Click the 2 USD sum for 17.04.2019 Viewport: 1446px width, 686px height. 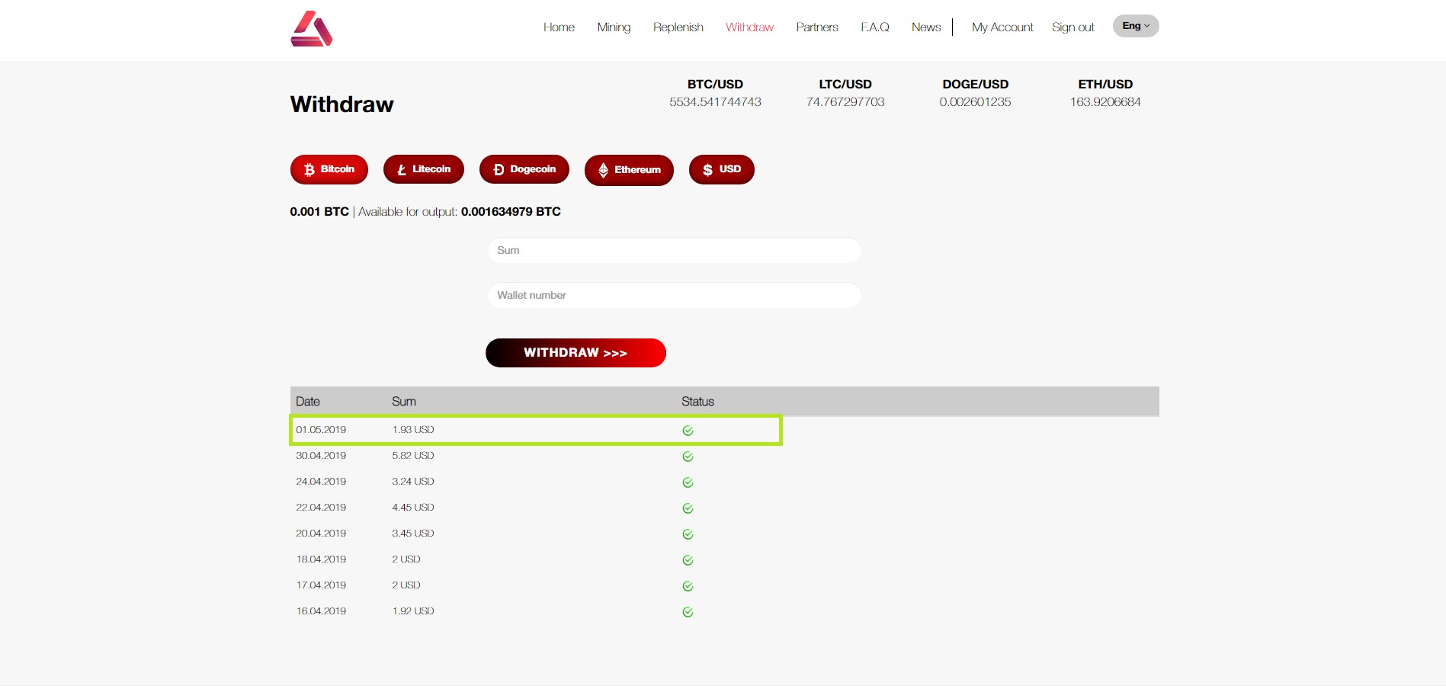click(406, 585)
